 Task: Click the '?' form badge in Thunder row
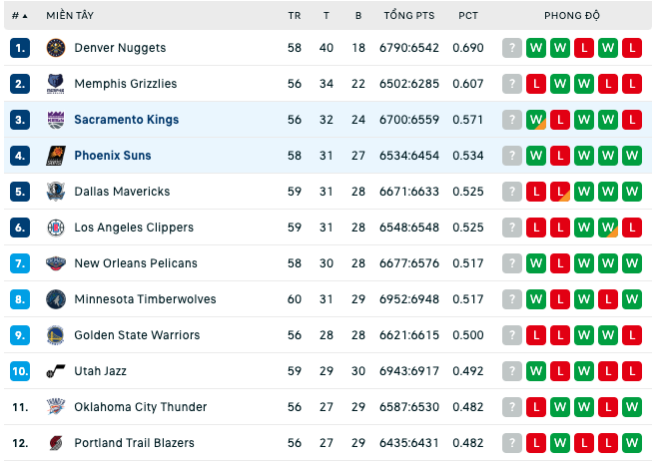[512, 407]
